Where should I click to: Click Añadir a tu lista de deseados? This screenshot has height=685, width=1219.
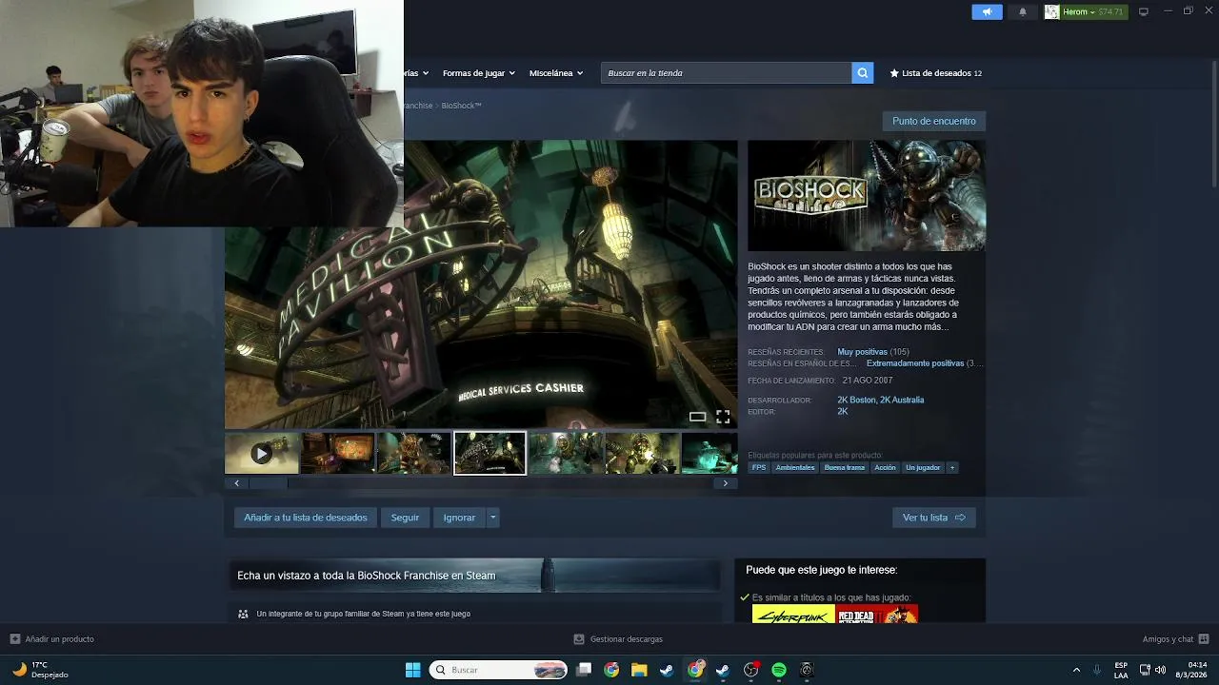[x=305, y=518]
